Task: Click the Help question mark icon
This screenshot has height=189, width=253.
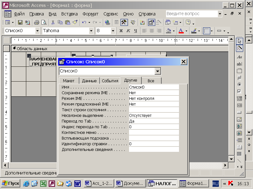Action: [188, 22]
